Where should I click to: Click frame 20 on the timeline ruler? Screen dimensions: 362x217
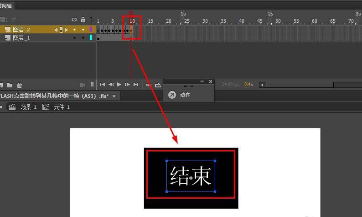pos(169,21)
